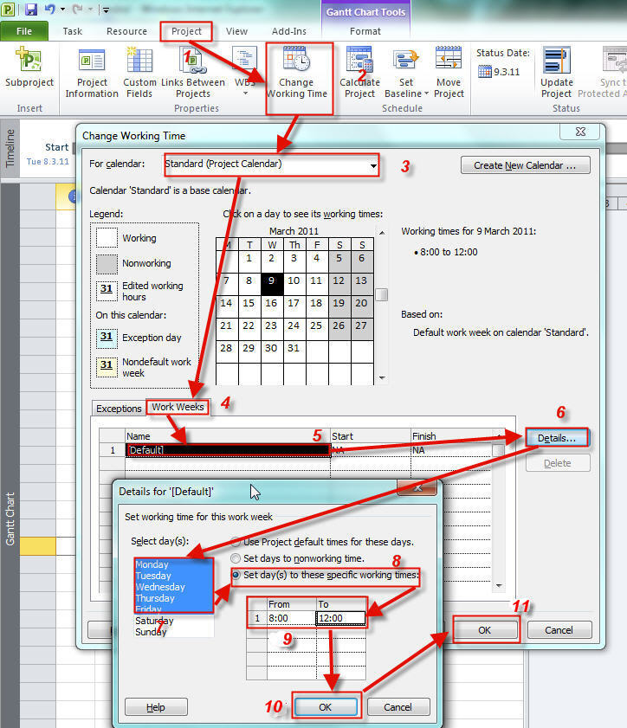Screen dimensions: 627x728
Task: Open the Resource ribbon tab
Action: (x=126, y=31)
